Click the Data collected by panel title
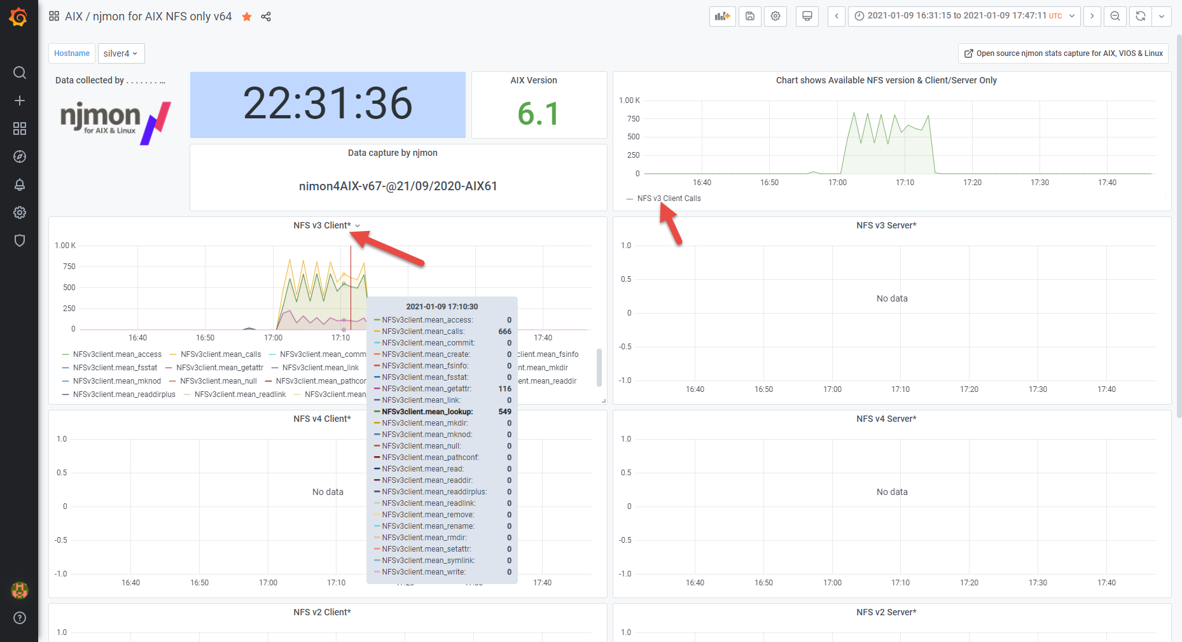Image resolution: width=1182 pixels, height=642 pixels. pos(110,80)
